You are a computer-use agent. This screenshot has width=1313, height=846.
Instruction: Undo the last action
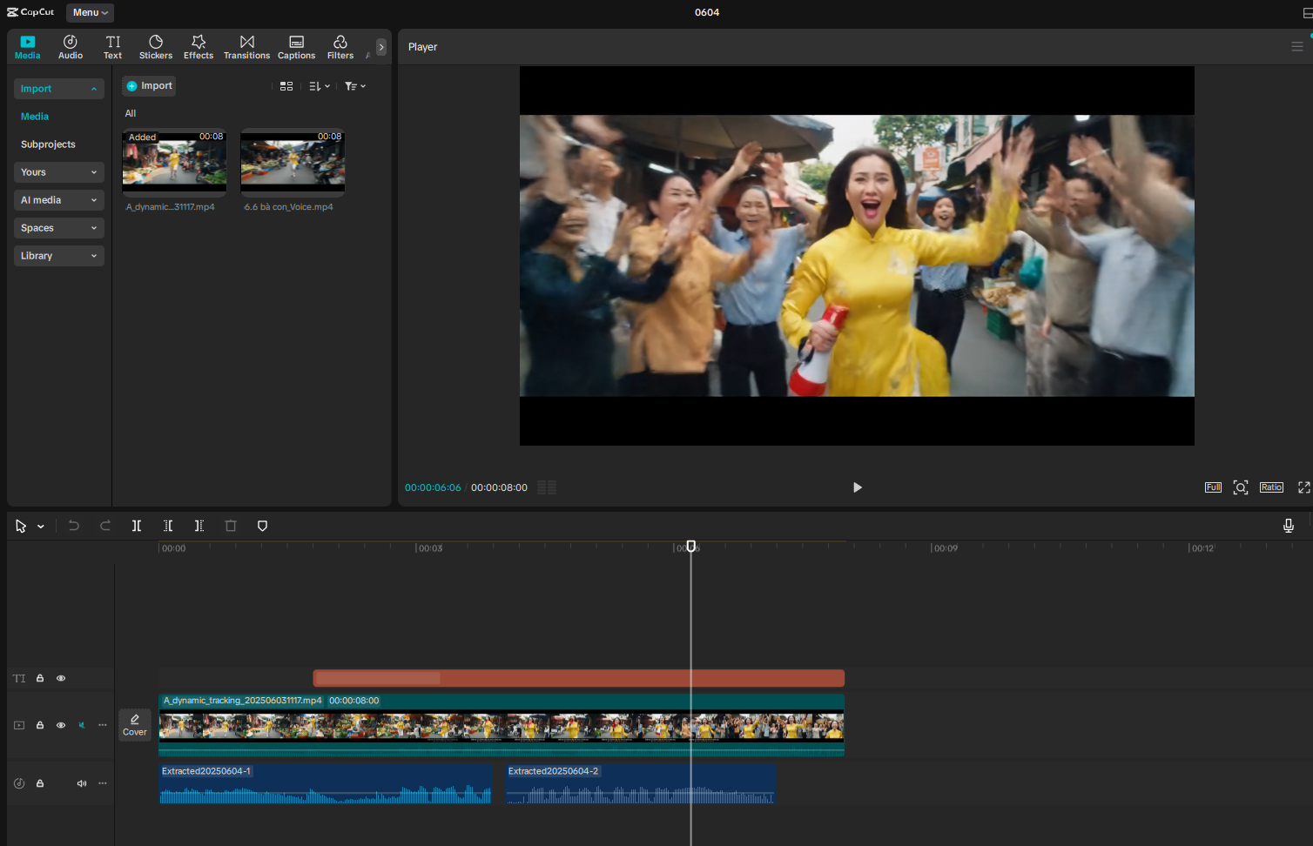(x=74, y=526)
